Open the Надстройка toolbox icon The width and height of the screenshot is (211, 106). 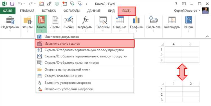(x=10, y=20)
